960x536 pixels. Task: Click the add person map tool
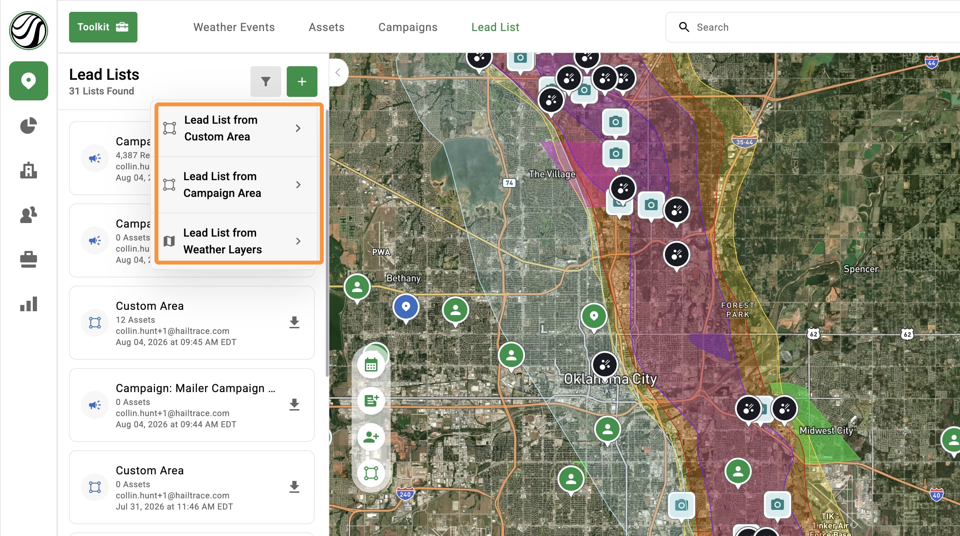click(371, 437)
